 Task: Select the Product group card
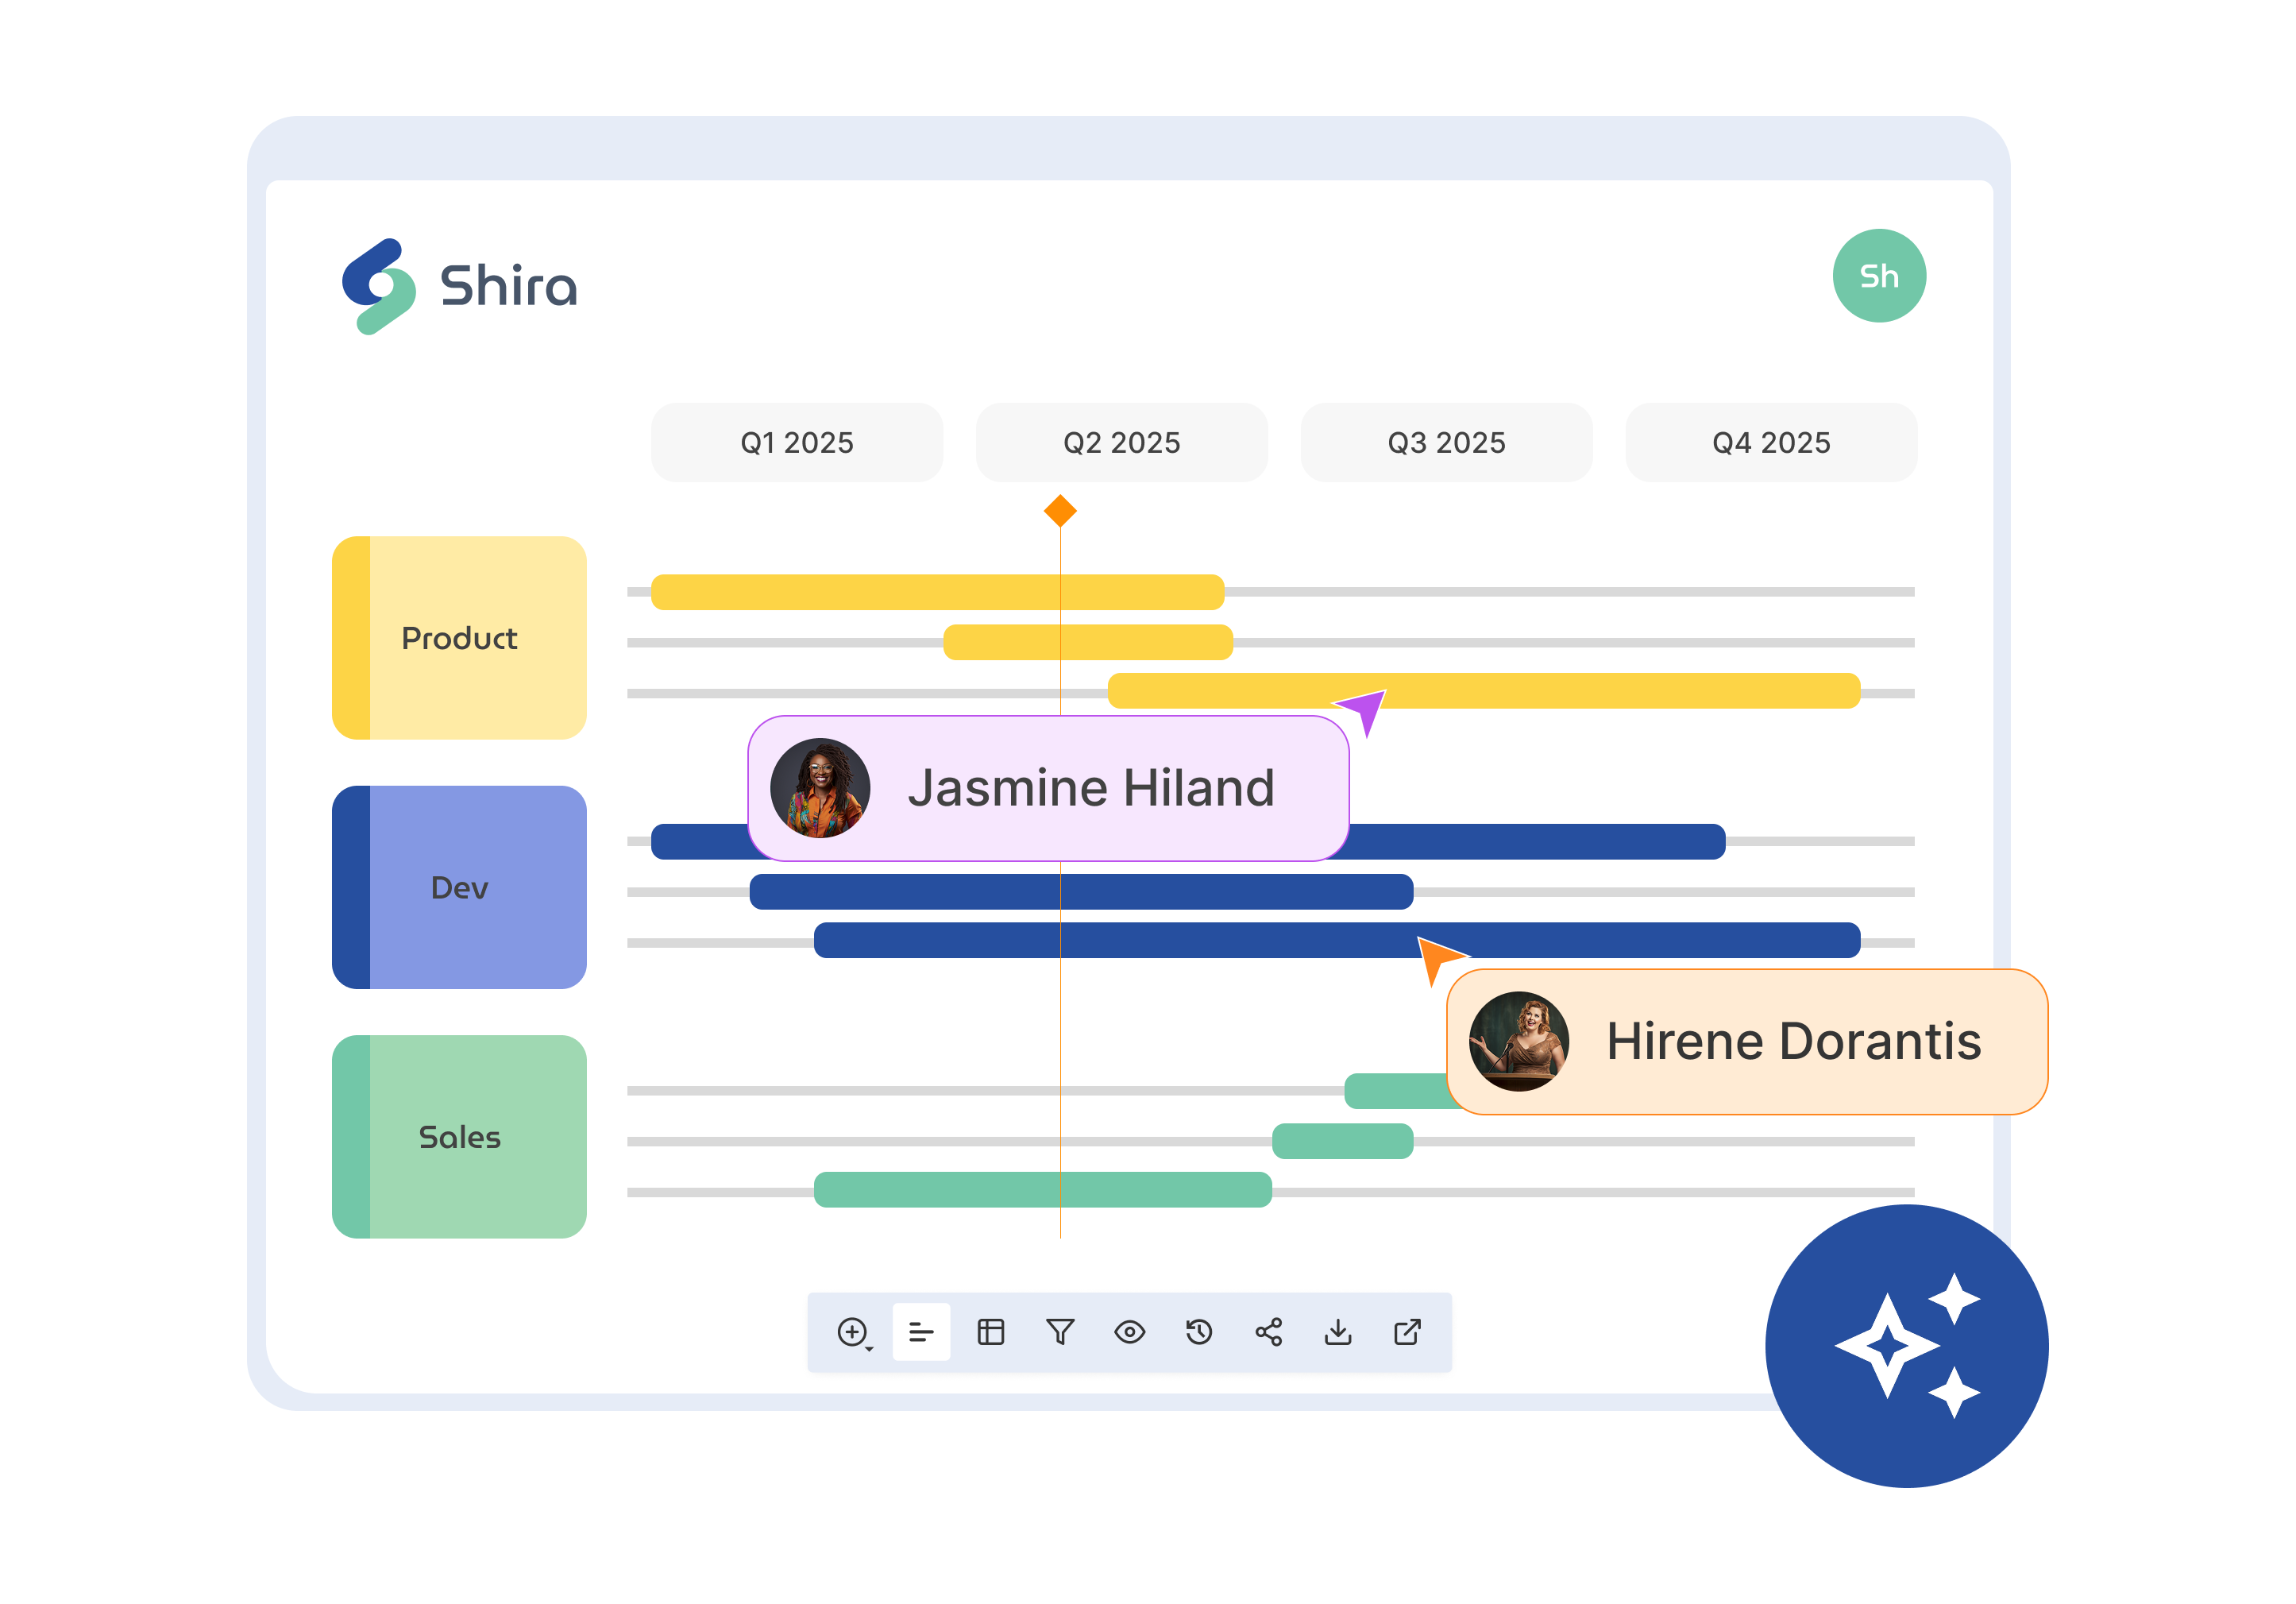click(x=459, y=639)
